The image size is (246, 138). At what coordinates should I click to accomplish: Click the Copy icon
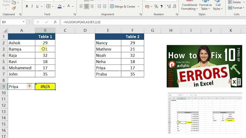[14, 3]
